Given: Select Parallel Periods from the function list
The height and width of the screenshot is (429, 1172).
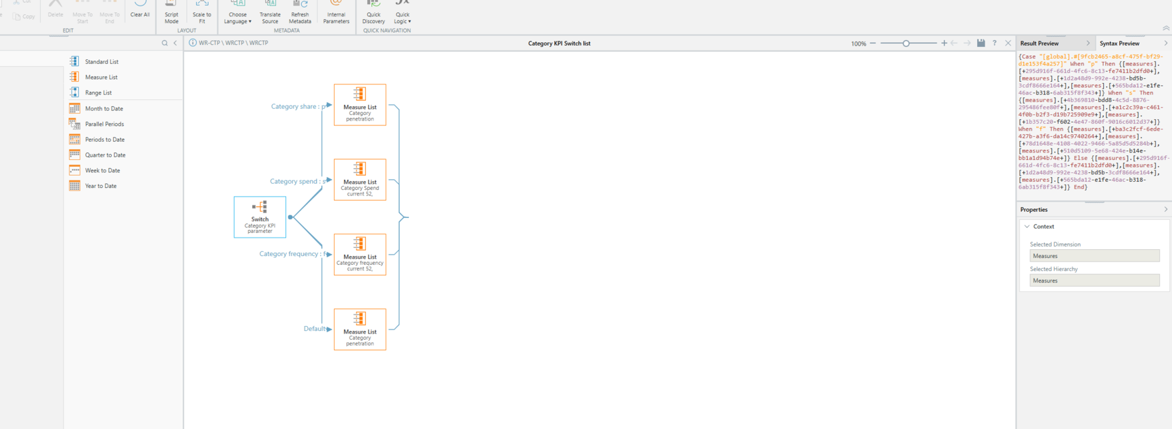Looking at the screenshot, I should 104,124.
